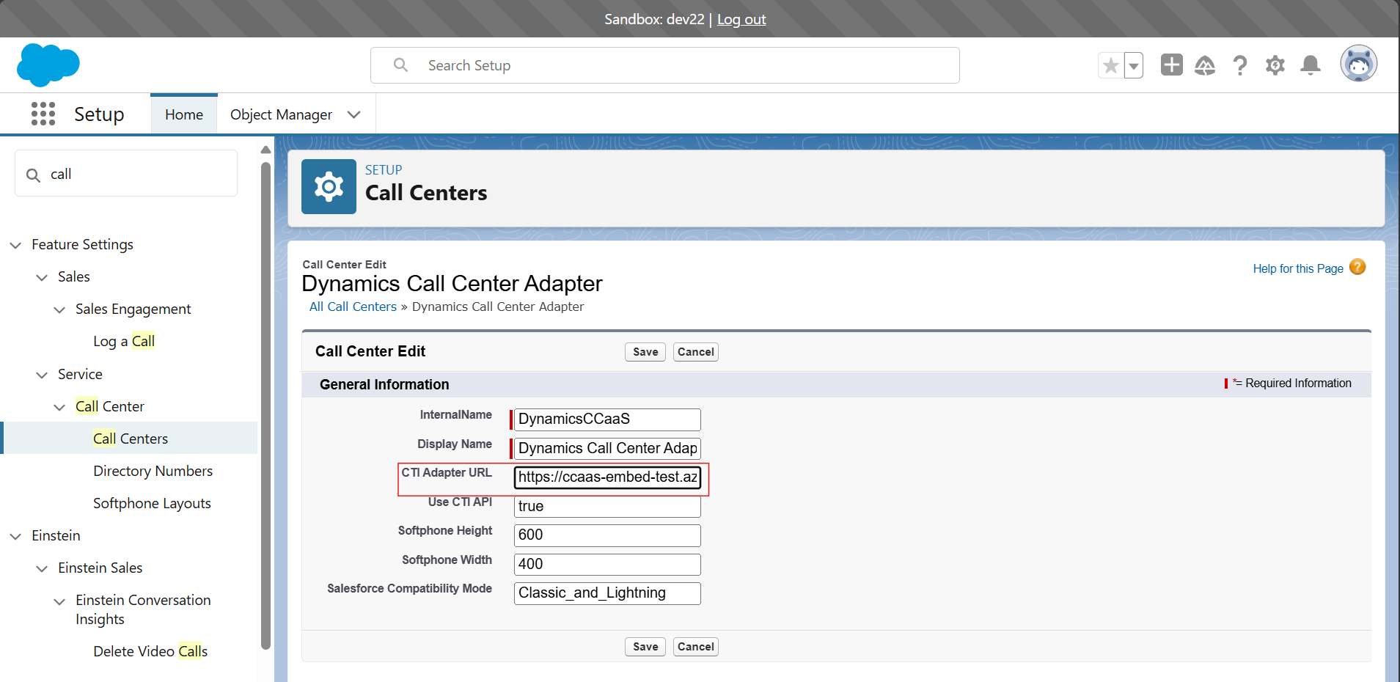Select Call Centers in the sidebar
This screenshot has height=682, width=1400.
131,439
